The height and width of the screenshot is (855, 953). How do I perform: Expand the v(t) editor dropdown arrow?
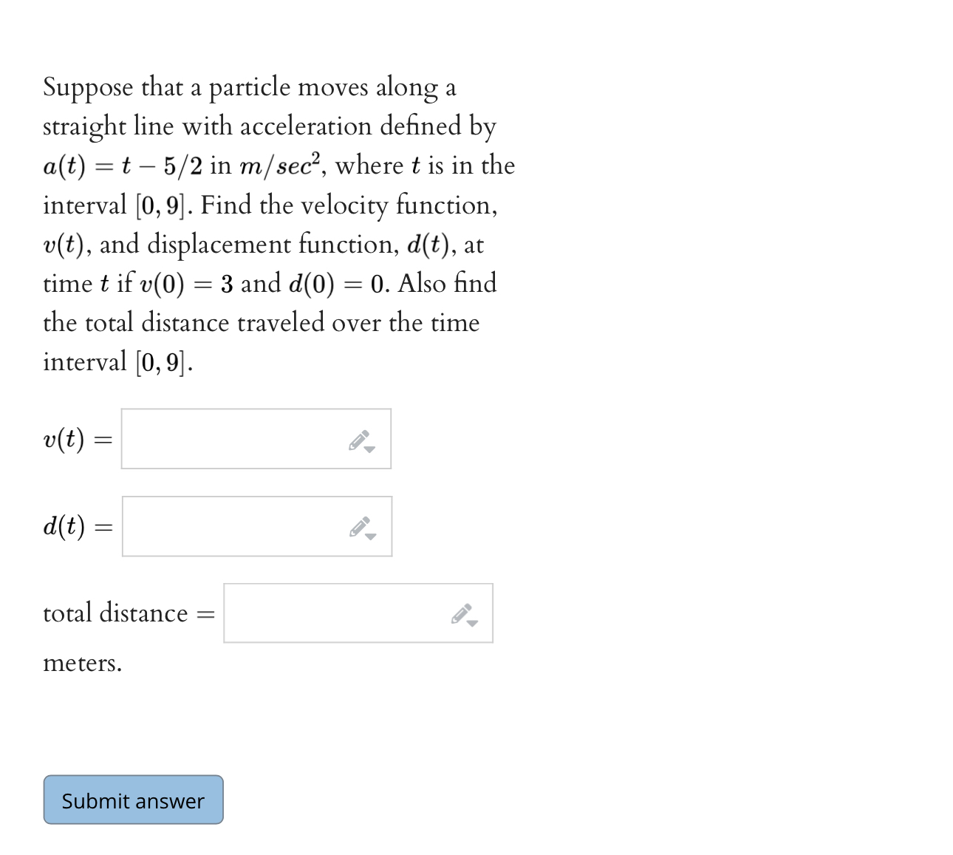coord(369,448)
